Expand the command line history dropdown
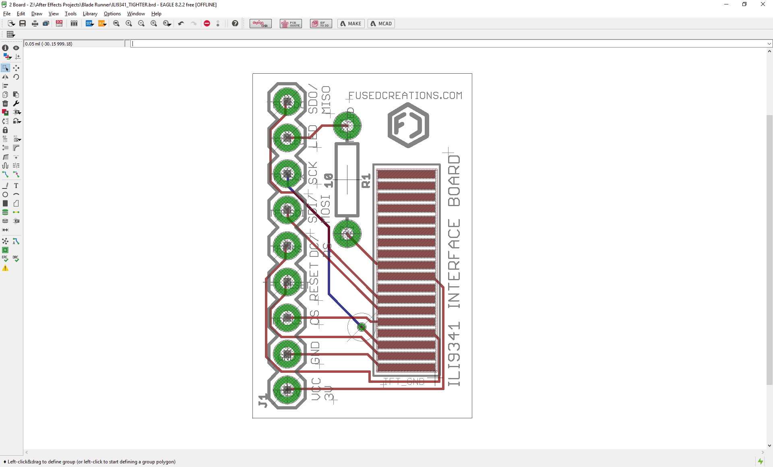The height and width of the screenshot is (467, 773). (769, 43)
